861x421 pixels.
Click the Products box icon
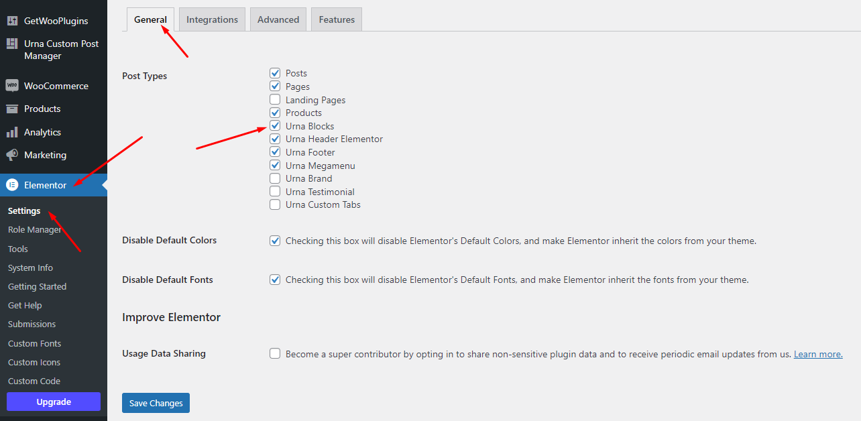point(12,109)
